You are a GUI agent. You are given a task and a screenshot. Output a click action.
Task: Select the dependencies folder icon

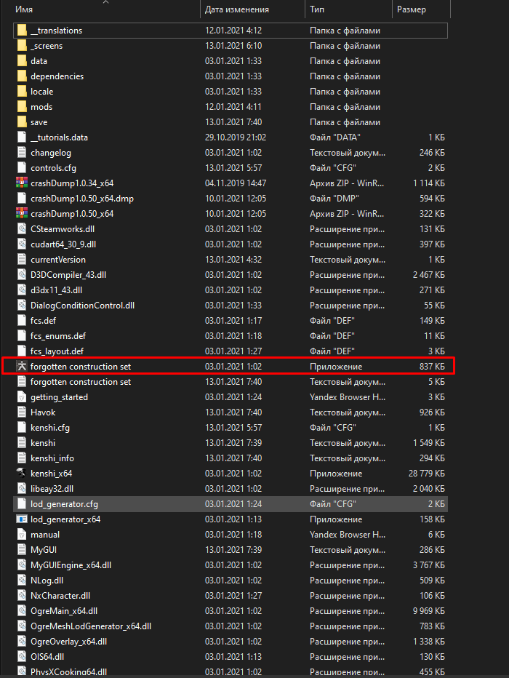pos(22,76)
